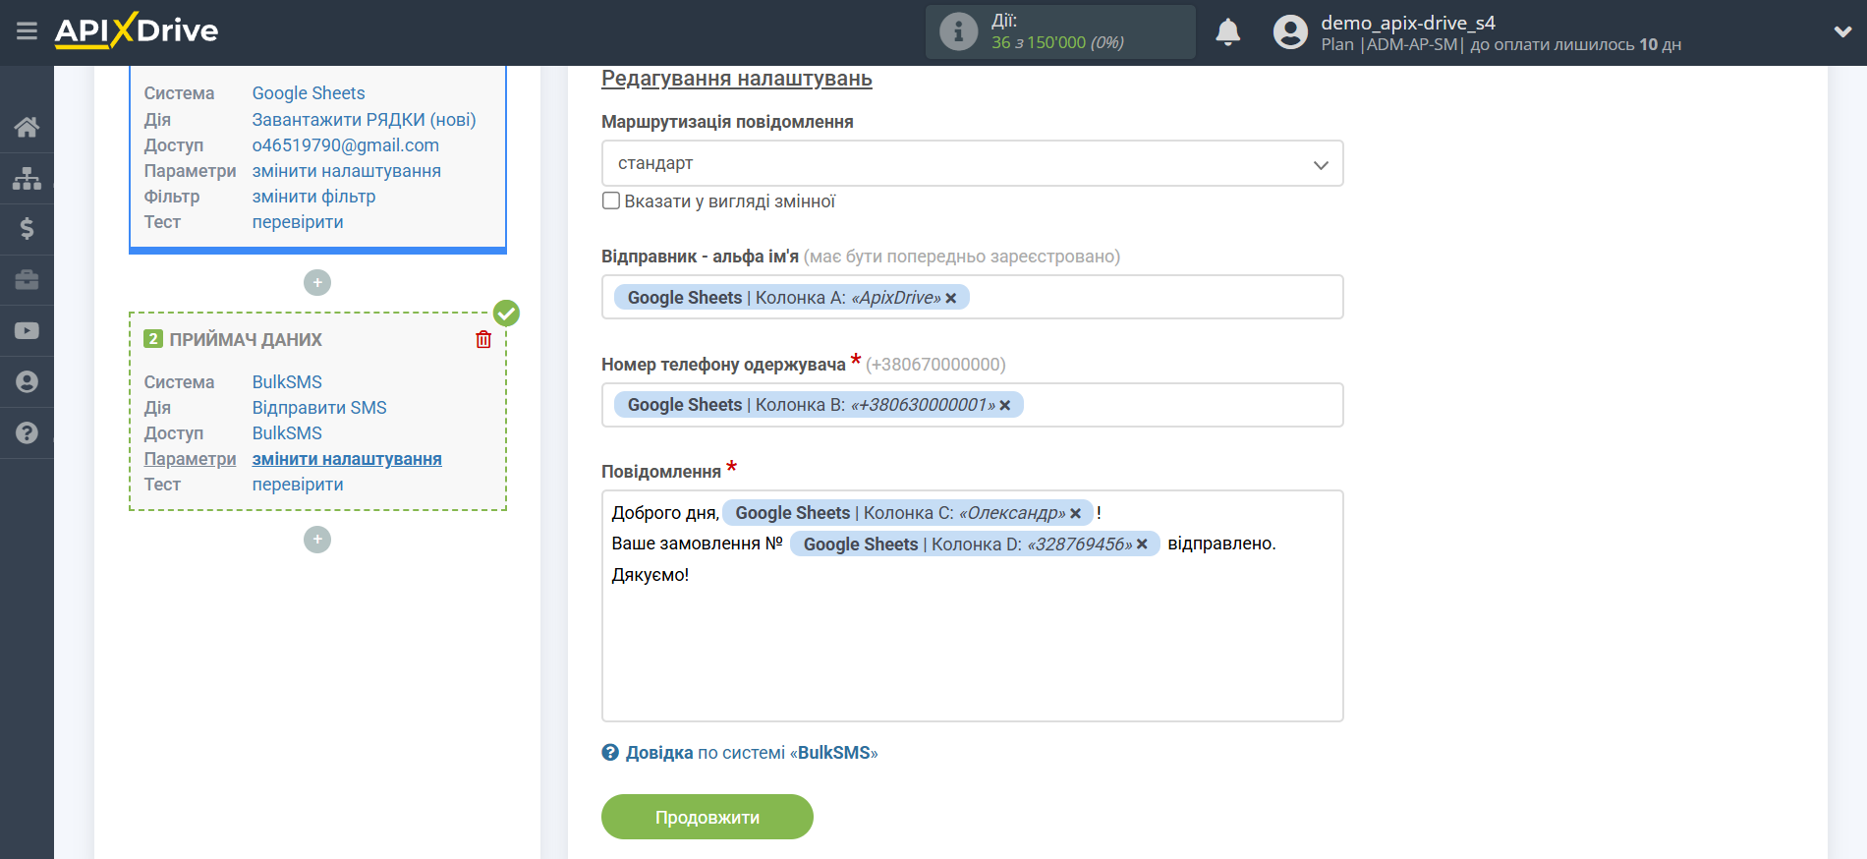Click receiver block 'перевірити' link
Viewport: 1867px width, 859px height.
click(x=298, y=485)
